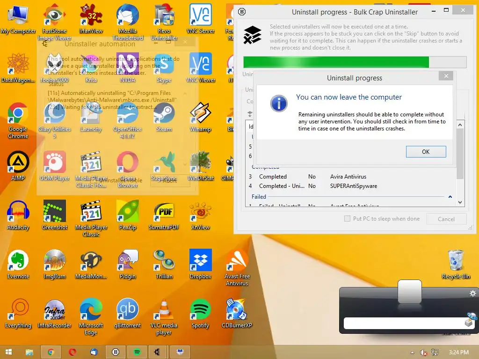This screenshot has height=359, width=479.
Task: Open settings gear on the dark widget
Action: (x=472, y=294)
